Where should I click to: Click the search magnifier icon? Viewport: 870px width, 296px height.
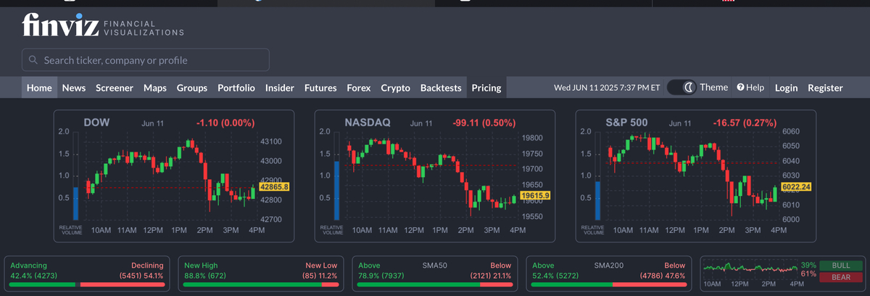(x=33, y=60)
